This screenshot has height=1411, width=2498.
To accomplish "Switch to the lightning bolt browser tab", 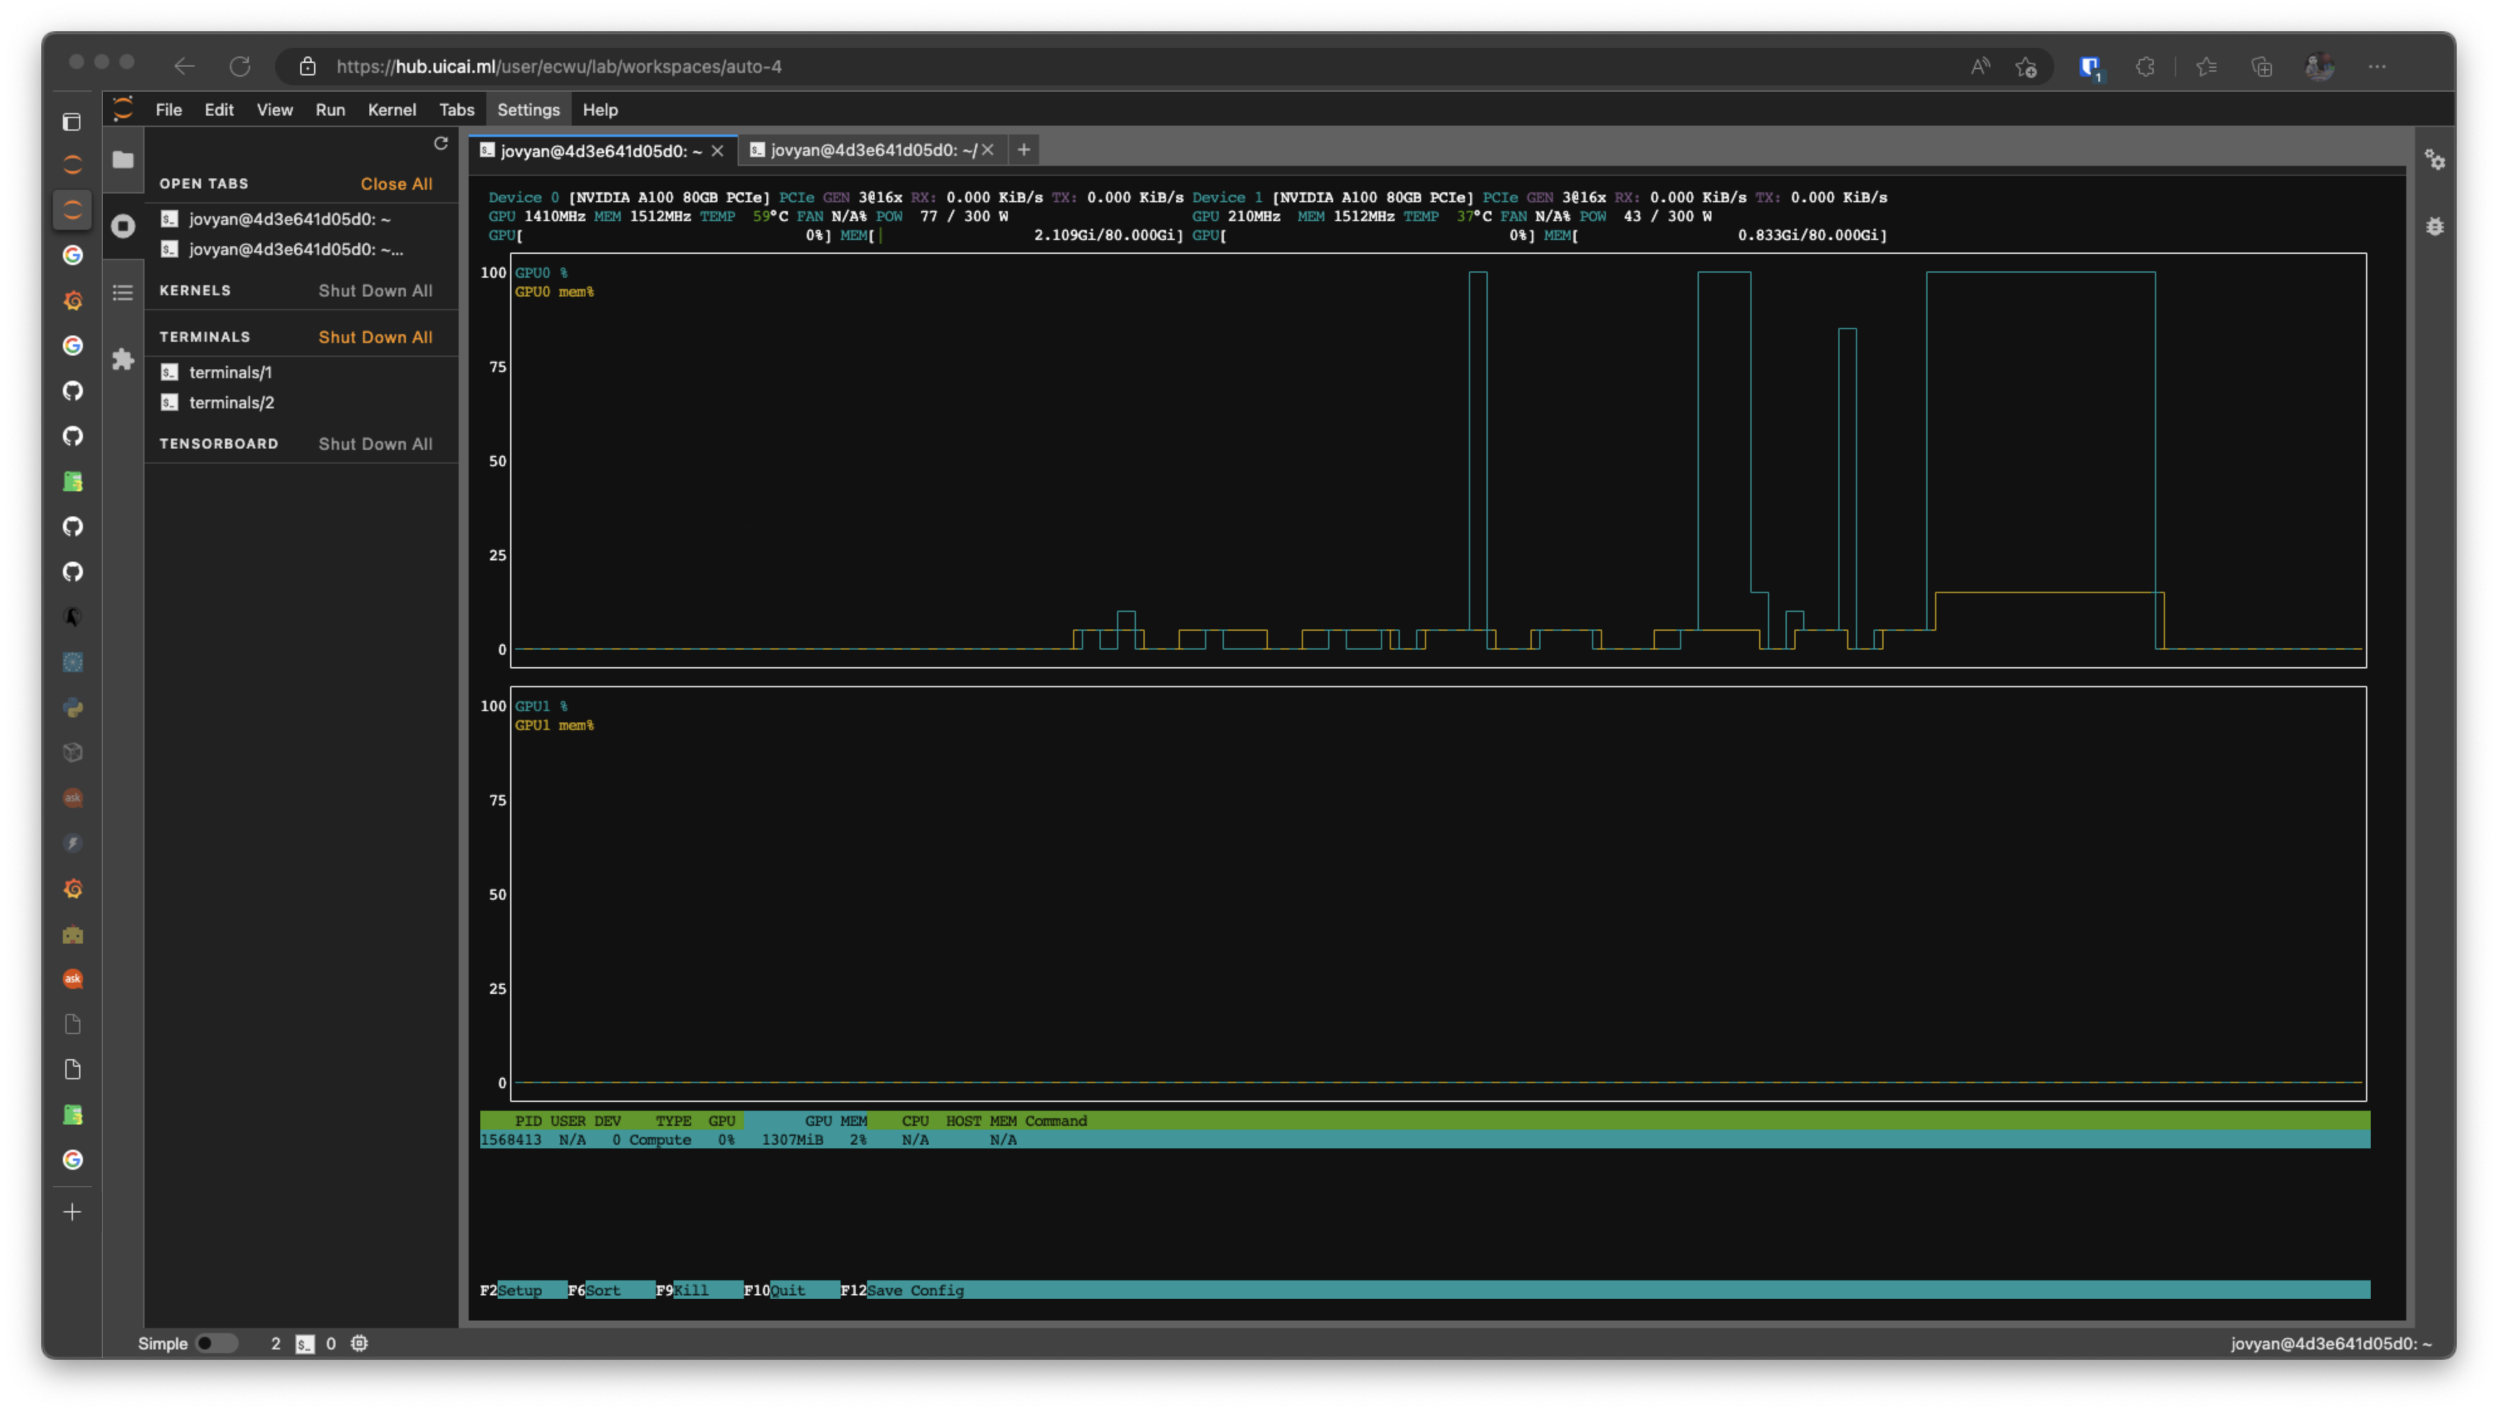I will 73,844.
